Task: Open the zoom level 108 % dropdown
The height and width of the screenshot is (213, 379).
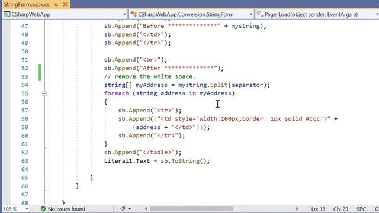Action: coord(27,209)
